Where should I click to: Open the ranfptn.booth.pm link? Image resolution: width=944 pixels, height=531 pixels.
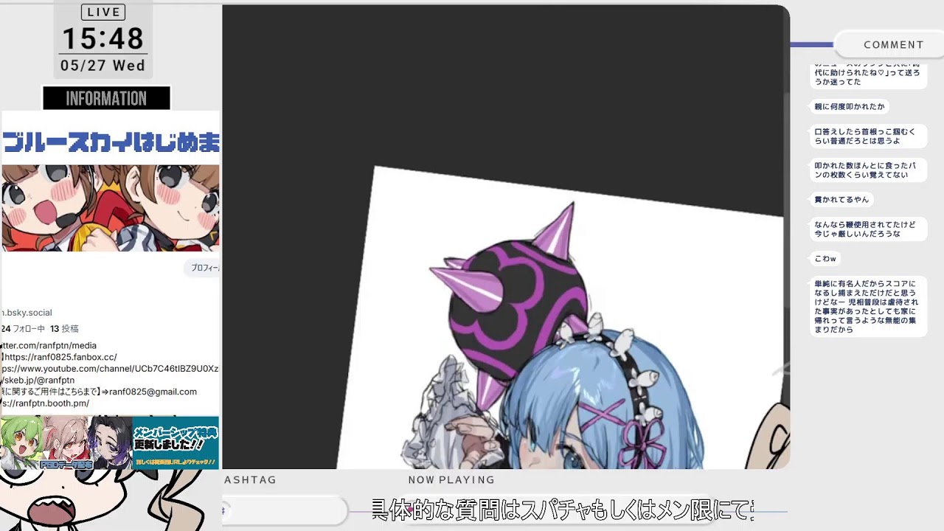point(45,403)
